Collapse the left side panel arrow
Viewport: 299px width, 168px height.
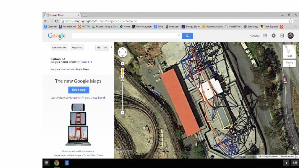click(112, 47)
